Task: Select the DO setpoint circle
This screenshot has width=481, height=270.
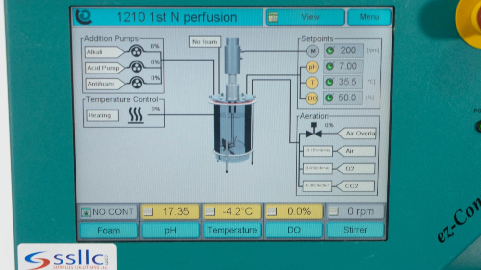Action: click(313, 98)
